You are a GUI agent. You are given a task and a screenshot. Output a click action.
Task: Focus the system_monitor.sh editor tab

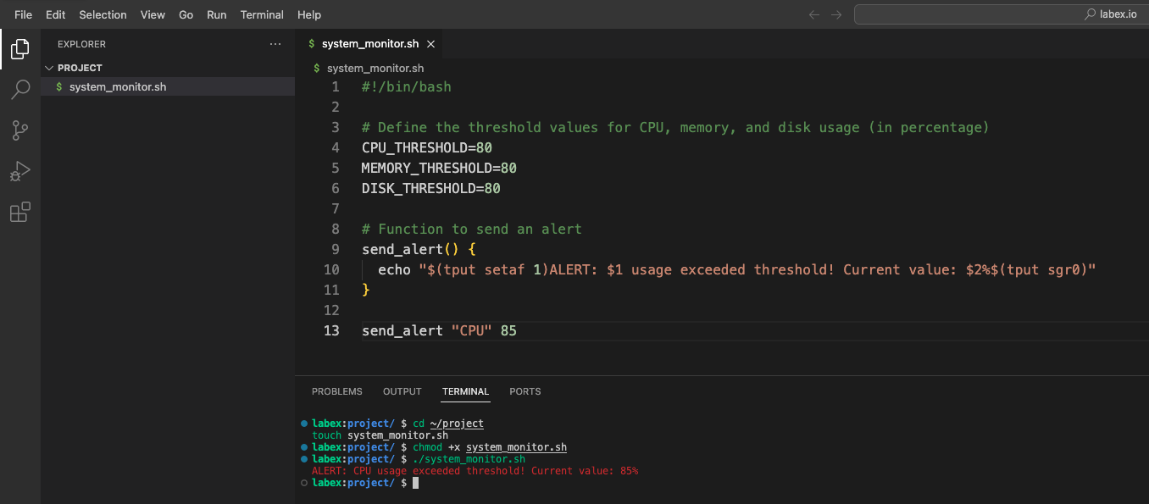click(371, 43)
